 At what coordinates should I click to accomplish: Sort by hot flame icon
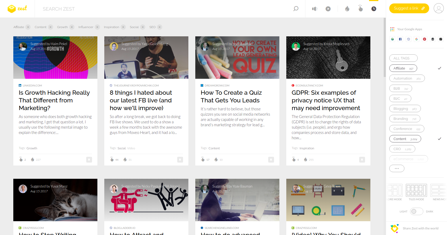point(347,9)
